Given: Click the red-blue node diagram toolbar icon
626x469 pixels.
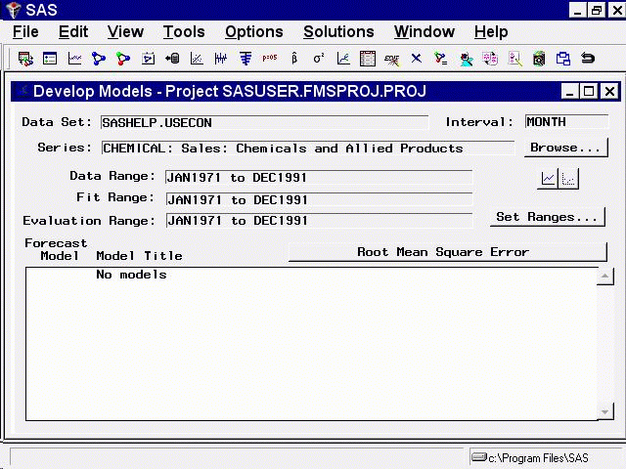Looking at the screenshot, I should pos(123,59).
